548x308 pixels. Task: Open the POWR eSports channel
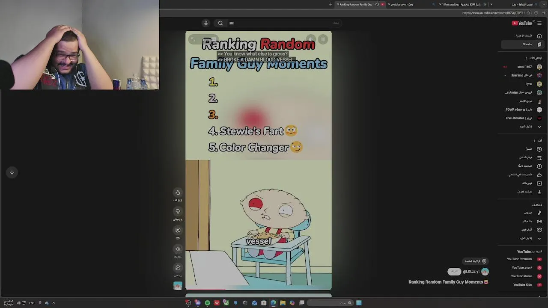point(523,110)
